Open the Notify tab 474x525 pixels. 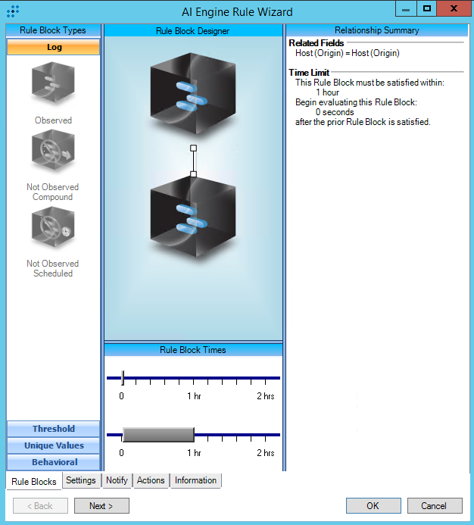coord(117,480)
